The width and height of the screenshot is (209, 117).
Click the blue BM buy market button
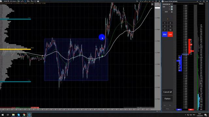coord(165,34)
